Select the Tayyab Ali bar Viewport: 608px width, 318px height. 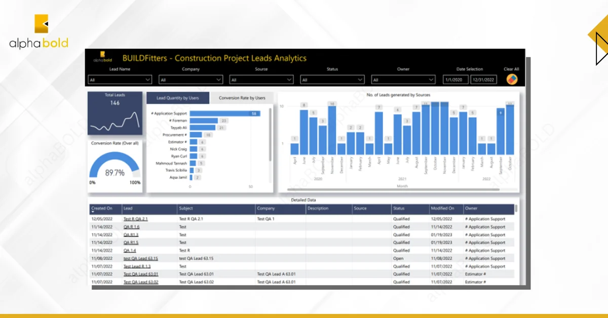203,128
